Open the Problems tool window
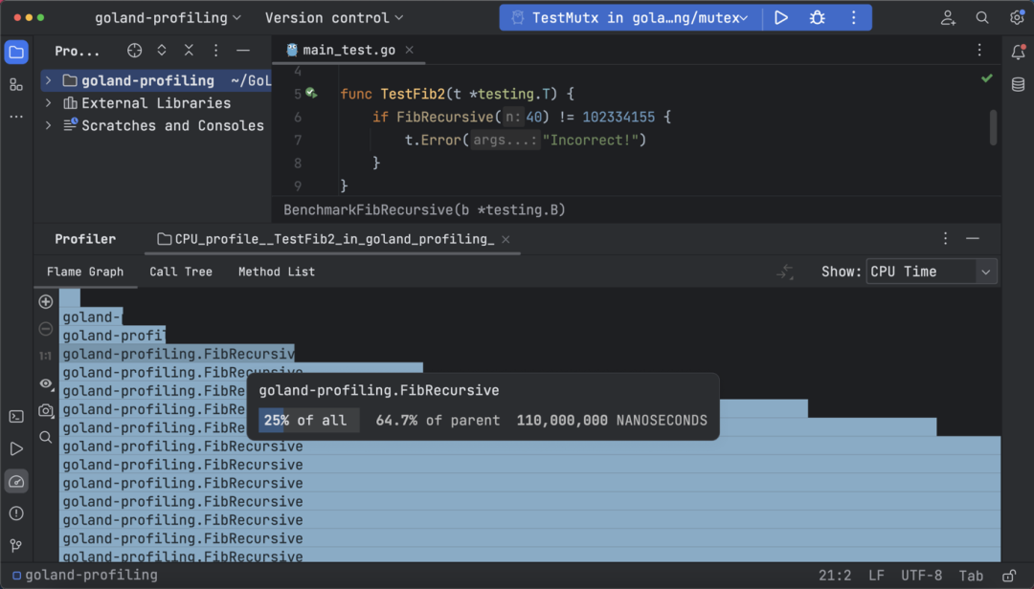The height and width of the screenshot is (589, 1034). (16, 513)
